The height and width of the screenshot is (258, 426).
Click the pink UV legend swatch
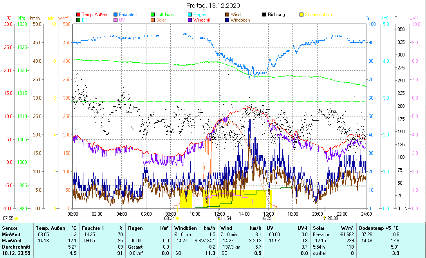(116, 20)
